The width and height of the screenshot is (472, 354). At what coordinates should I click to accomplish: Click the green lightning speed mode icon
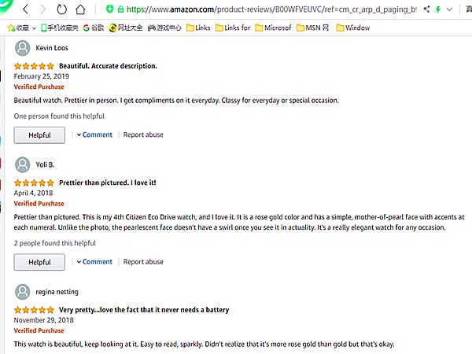[437, 10]
